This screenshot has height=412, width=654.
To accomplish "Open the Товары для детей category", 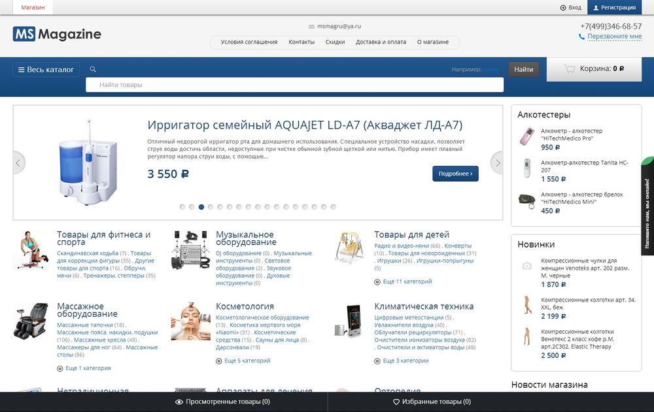I will coord(411,234).
